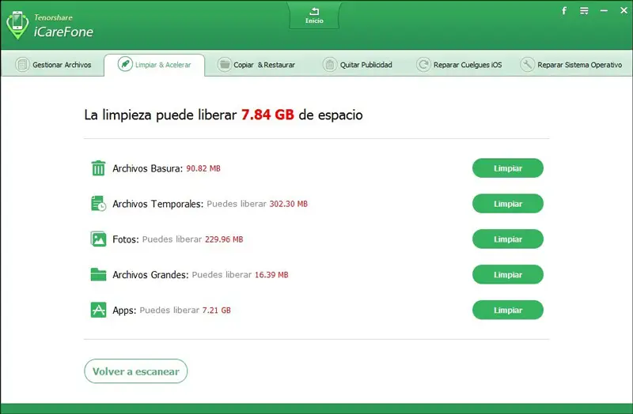The height and width of the screenshot is (414, 633).
Task: Click the Archivos Temporales file-clock icon
Action: 98,204
